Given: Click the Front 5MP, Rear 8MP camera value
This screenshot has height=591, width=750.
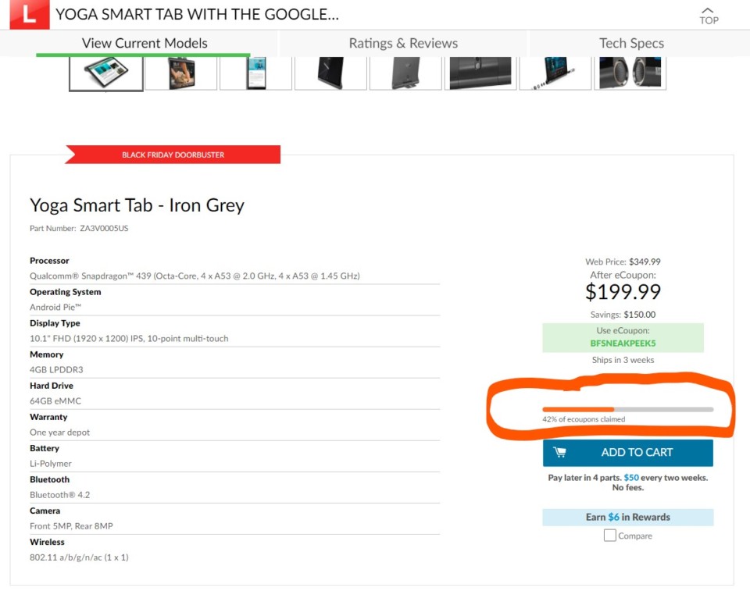Looking at the screenshot, I should pyautogui.click(x=71, y=526).
